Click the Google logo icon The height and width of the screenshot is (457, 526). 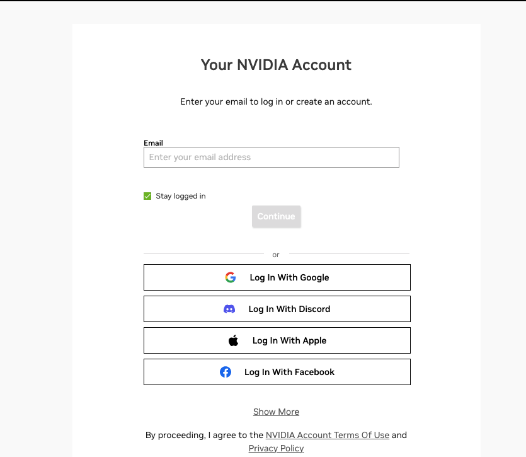231,277
